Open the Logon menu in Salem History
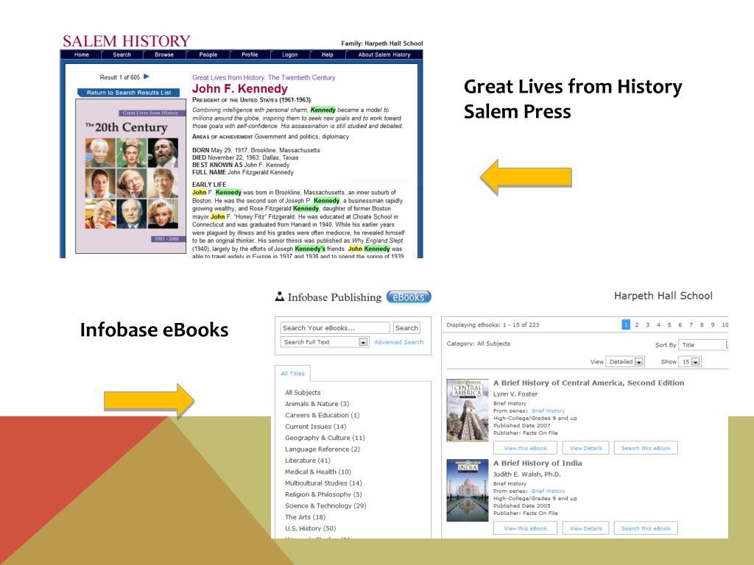 pos(289,54)
